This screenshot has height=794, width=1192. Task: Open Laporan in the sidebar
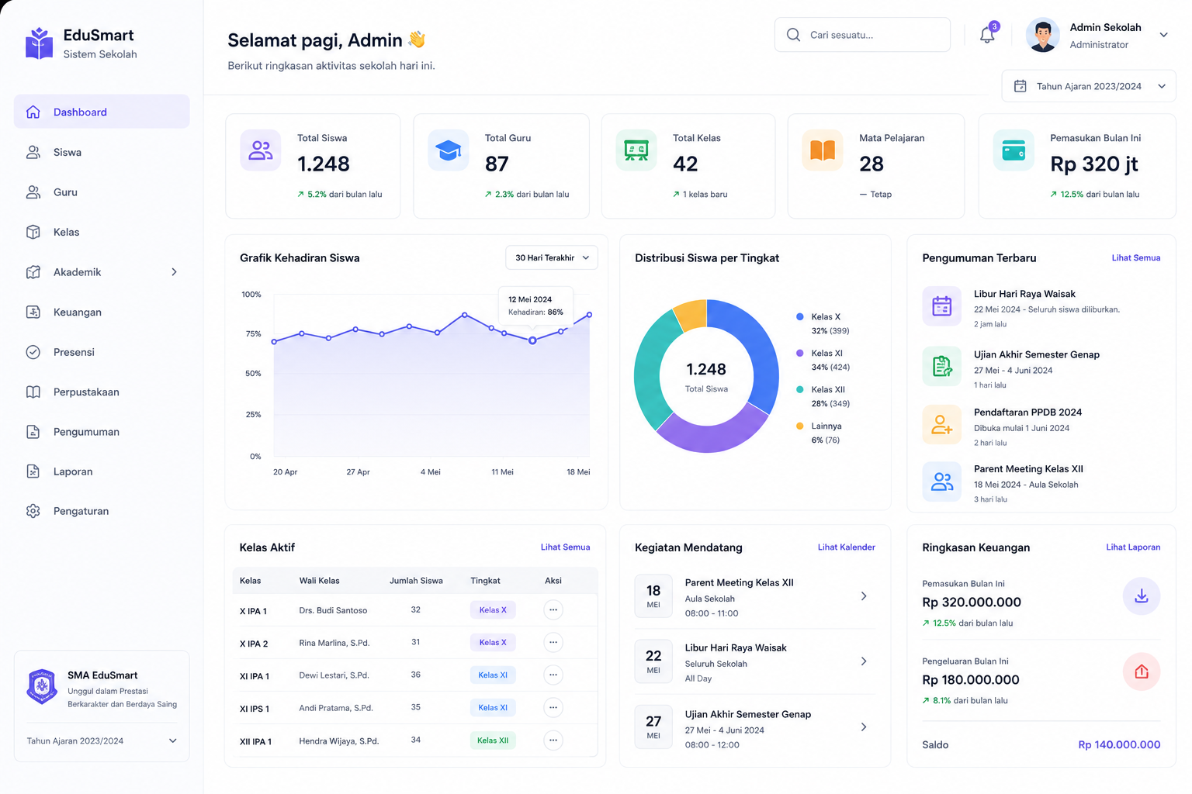pos(102,471)
